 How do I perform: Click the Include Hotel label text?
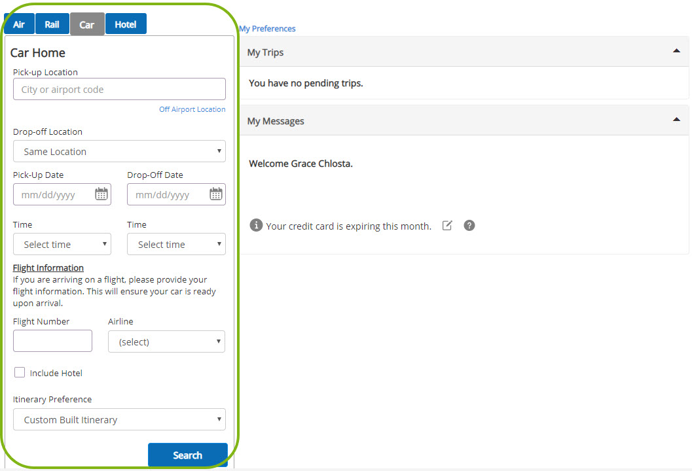[56, 373]
